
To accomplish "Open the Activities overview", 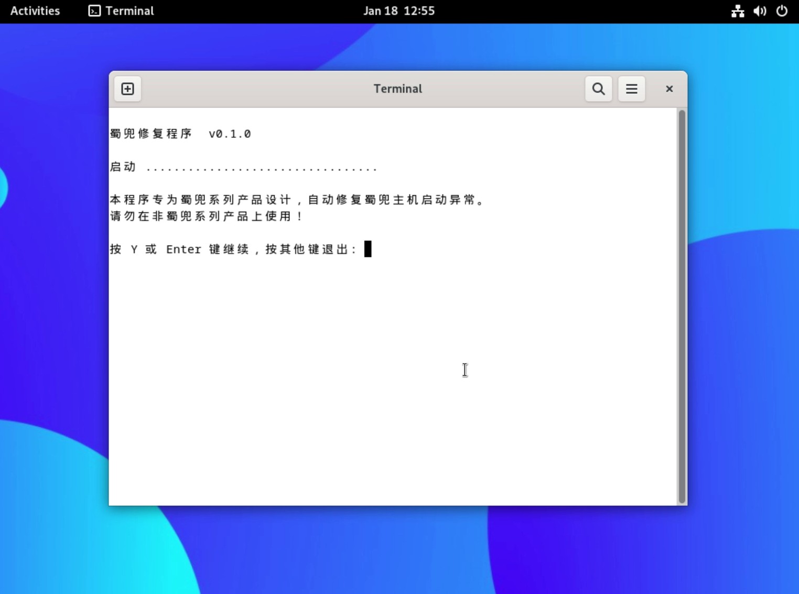I will point(35,11).
